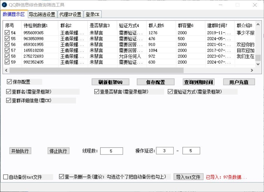Enable 自动备份txt文件 checkbox

point(6,177)
